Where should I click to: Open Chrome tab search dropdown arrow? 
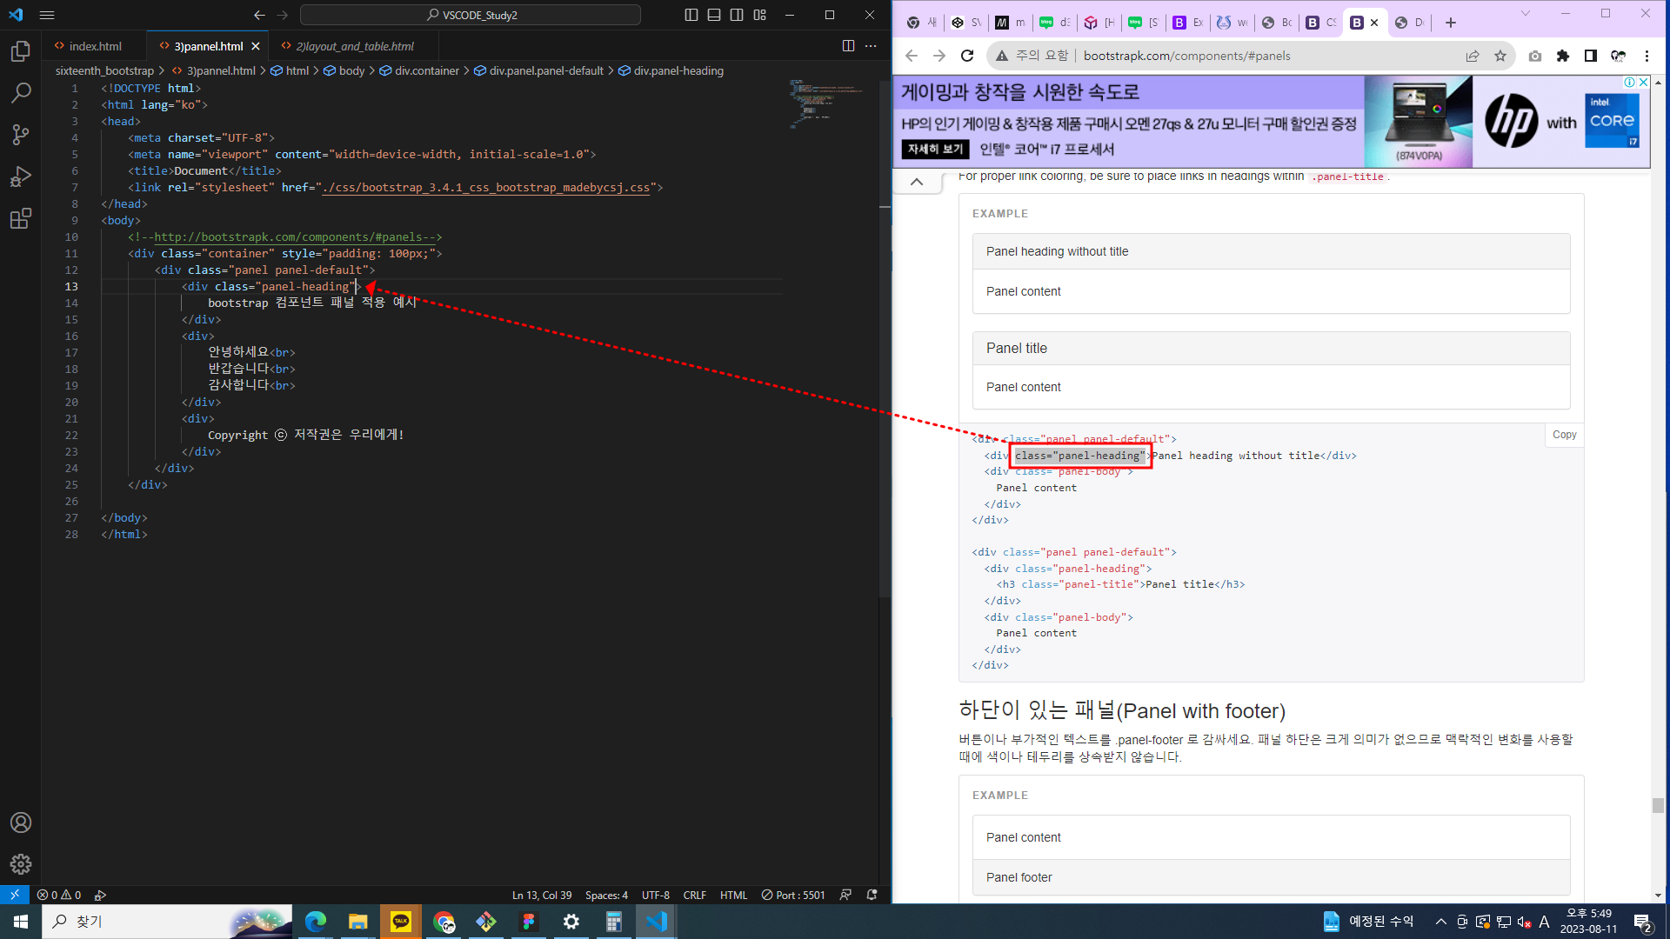tap(1525, 14)
